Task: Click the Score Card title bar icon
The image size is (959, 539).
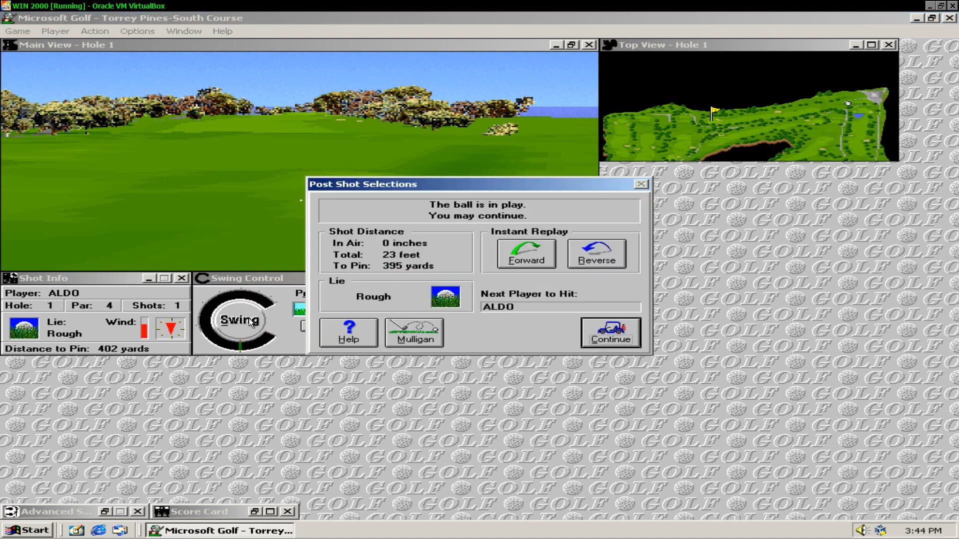Action: click(x=161, y=511)
